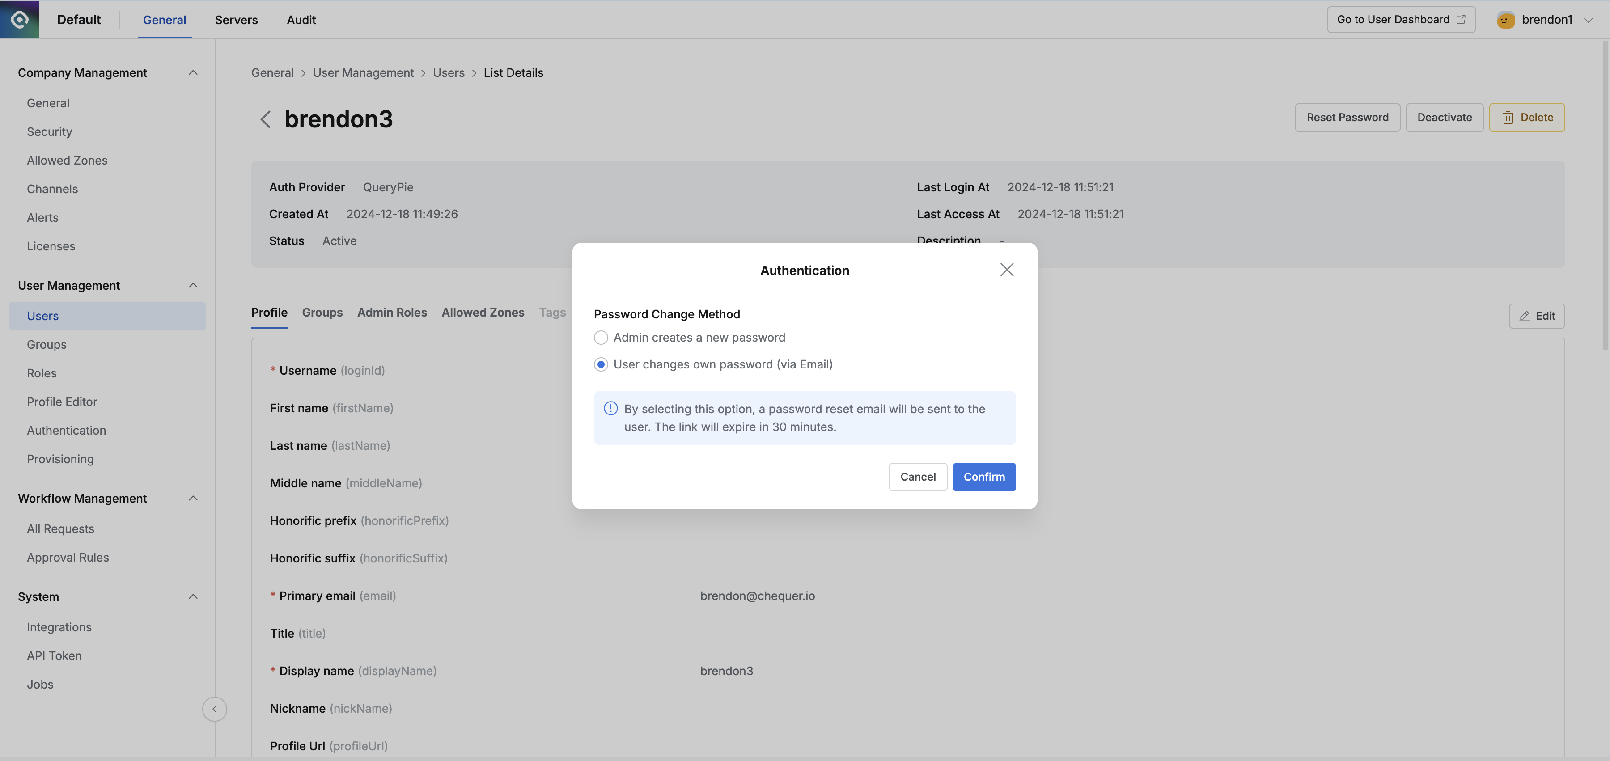
Task: Click the info icon in the password reset notice
Action: pyautogui.click(x=610, y=408)
